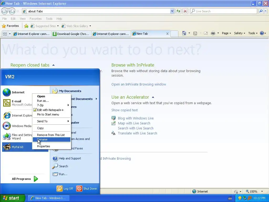Select Rename in context menu
269x202 pixels.
pyautogui.click(x=51, y=139)
